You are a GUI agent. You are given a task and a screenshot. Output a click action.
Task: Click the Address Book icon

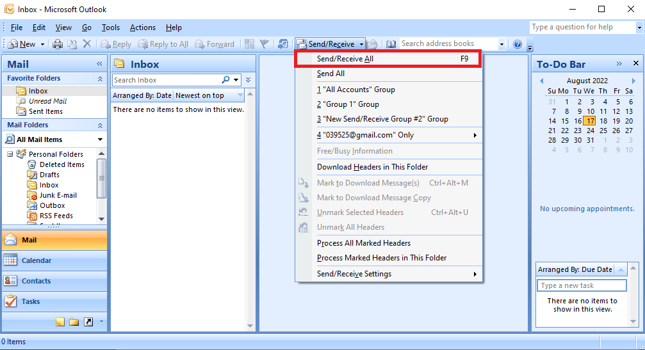point(391,44)
